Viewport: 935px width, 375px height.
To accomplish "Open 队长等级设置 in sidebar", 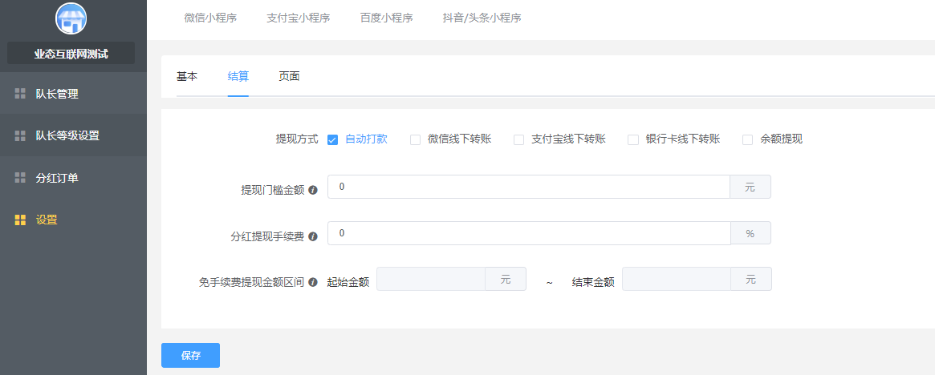I will pyautogui.click(x=73, y=135).
